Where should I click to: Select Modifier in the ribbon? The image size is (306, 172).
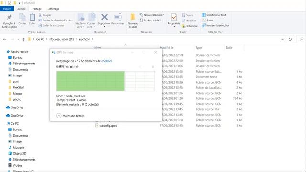189,21
